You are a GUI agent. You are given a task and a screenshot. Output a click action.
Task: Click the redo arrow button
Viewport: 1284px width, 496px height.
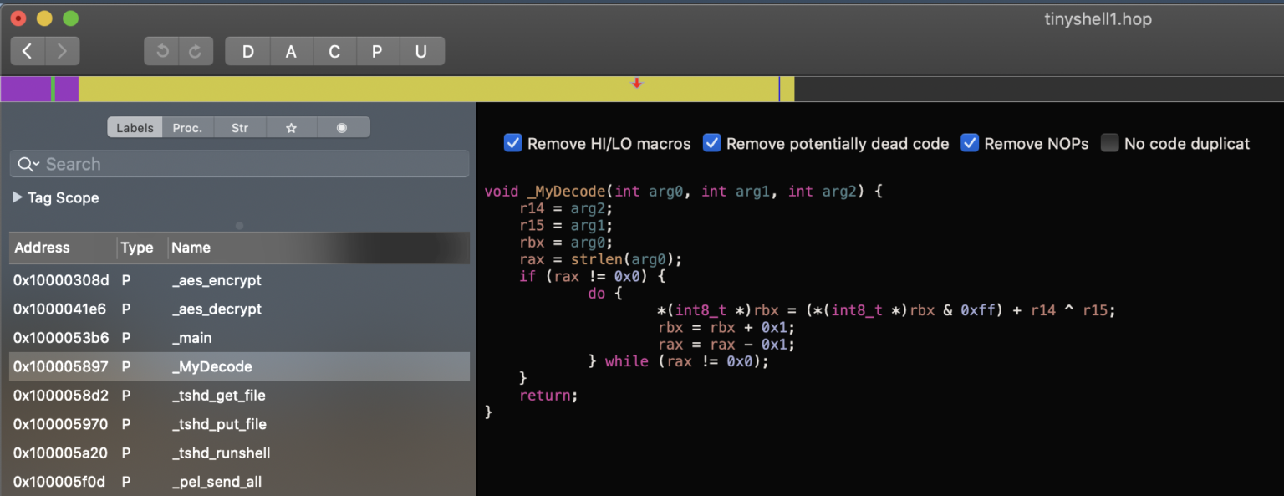point(196,52)
